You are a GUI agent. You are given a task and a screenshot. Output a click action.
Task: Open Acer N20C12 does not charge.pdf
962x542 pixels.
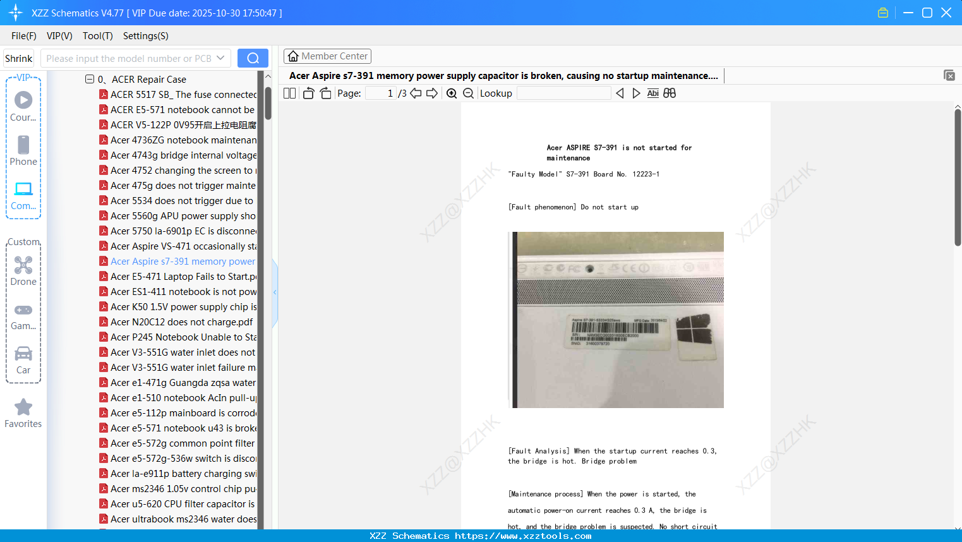click(176, 322)
